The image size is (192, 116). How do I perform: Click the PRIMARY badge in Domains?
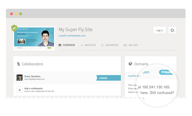pyautogui.click(x=166, y=72)
